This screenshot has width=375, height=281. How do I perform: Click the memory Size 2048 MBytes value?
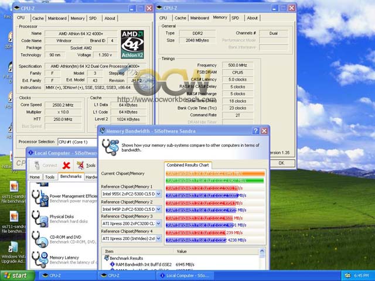pyautogui.click(x=197, y=40)
